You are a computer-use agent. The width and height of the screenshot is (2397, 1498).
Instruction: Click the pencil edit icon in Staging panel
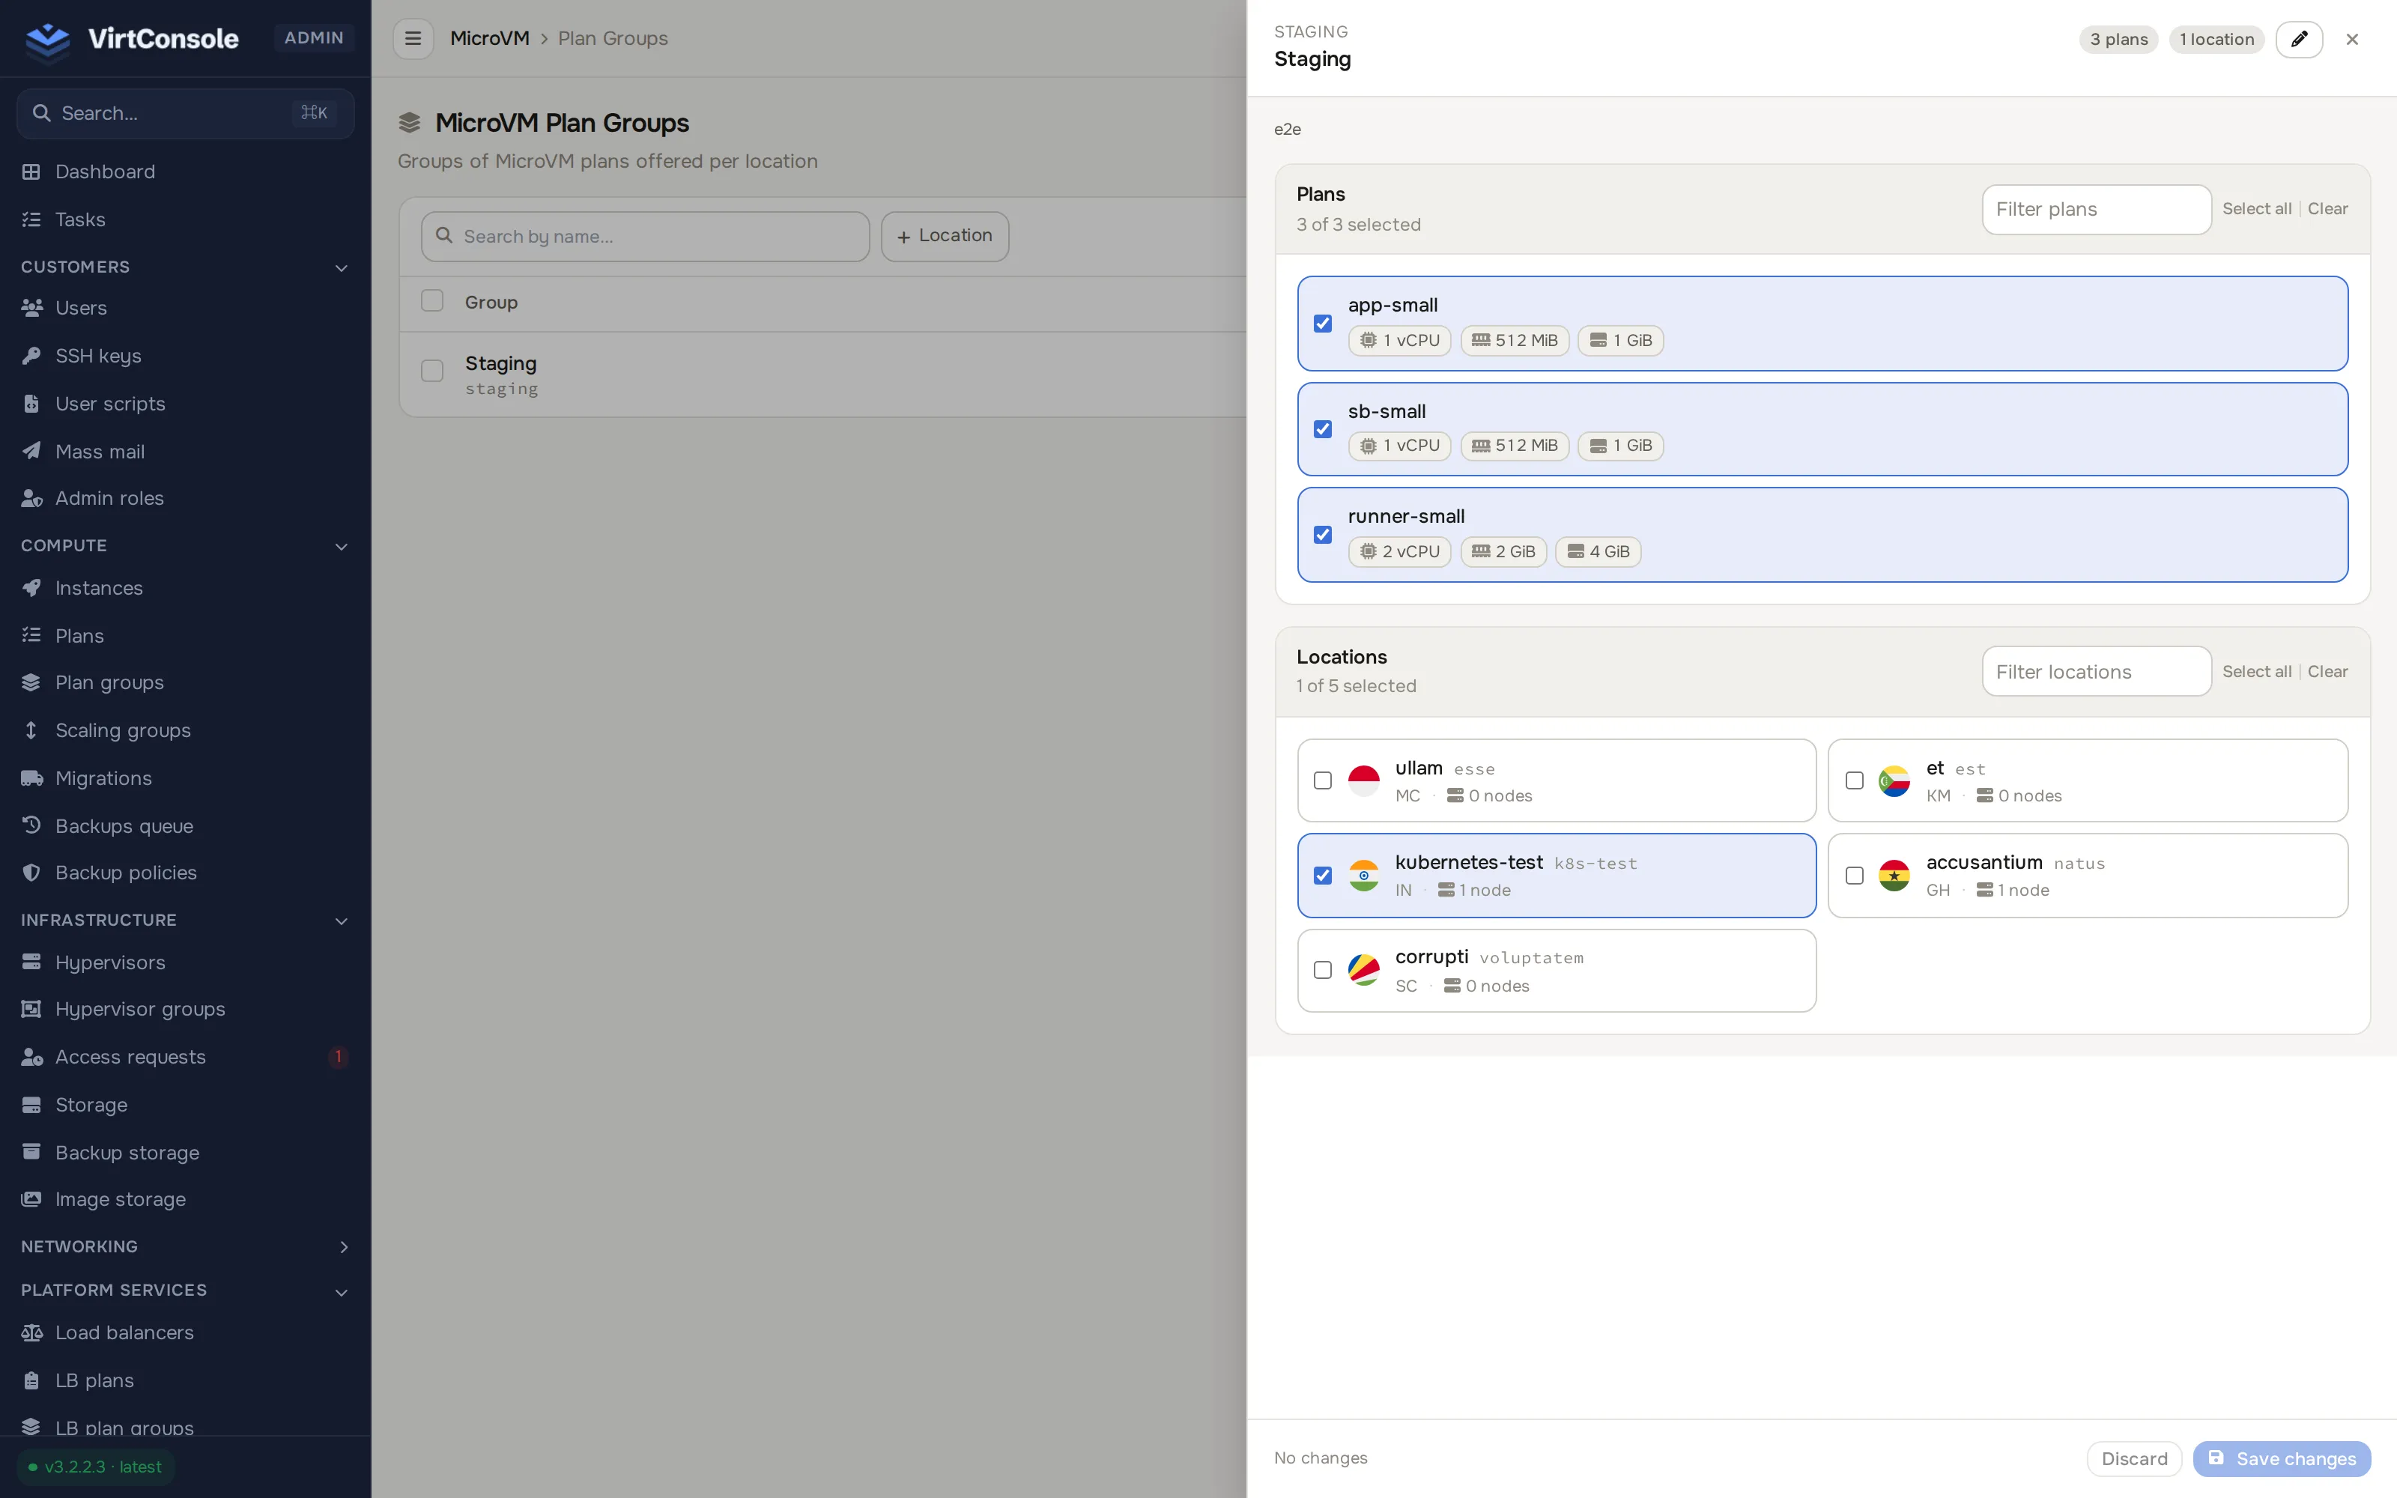point(2299,40)
